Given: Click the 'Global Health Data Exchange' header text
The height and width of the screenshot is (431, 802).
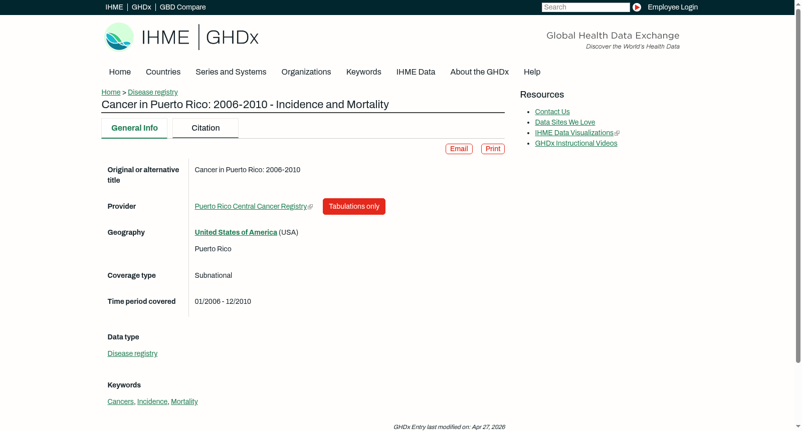Looking at the screenshot, I should (613, 36).
